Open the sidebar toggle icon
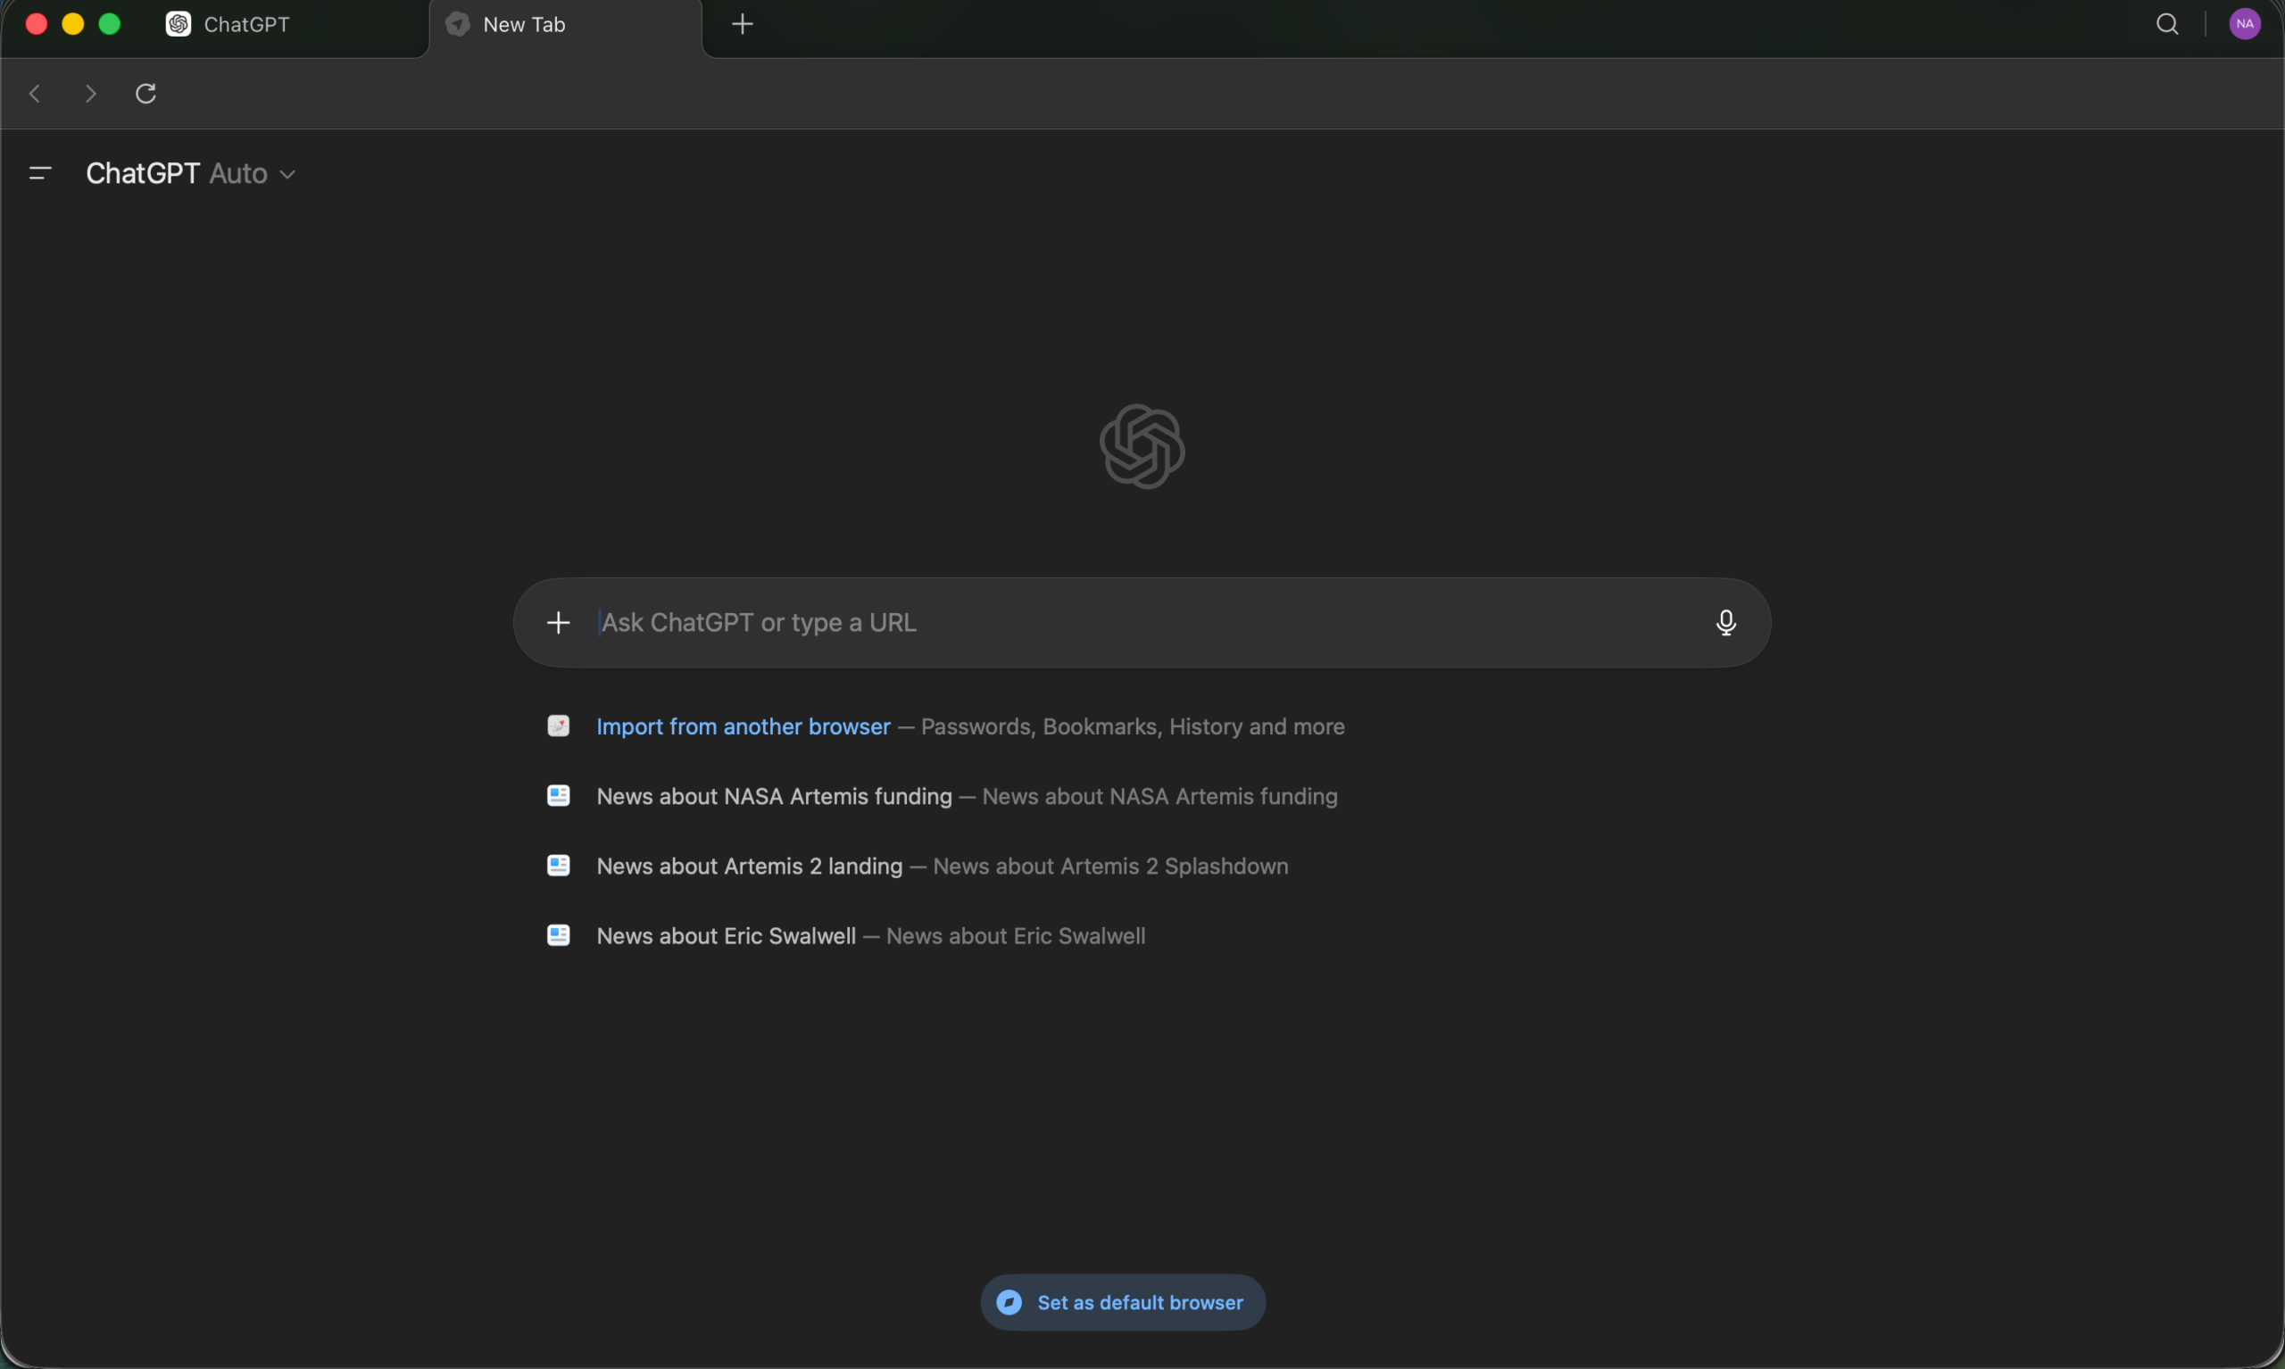Screen dimensions: 2285x1369 (x=39, y=172)
